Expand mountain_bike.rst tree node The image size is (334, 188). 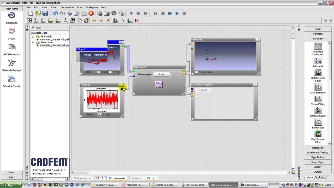coord(37,39)
